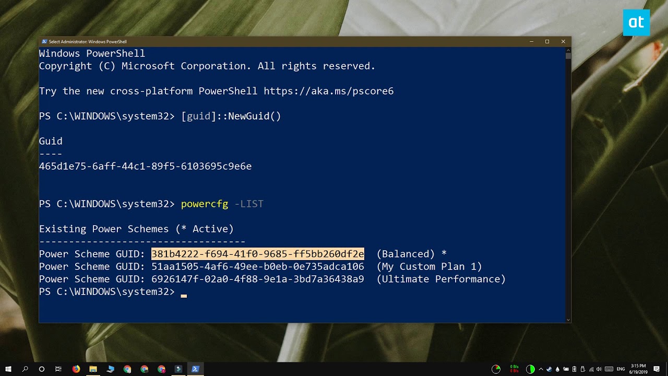Click the terminal scrollbar up arrow
Image resolution: width=668 pixels, height=376 pixels.
tap(568, 50)
